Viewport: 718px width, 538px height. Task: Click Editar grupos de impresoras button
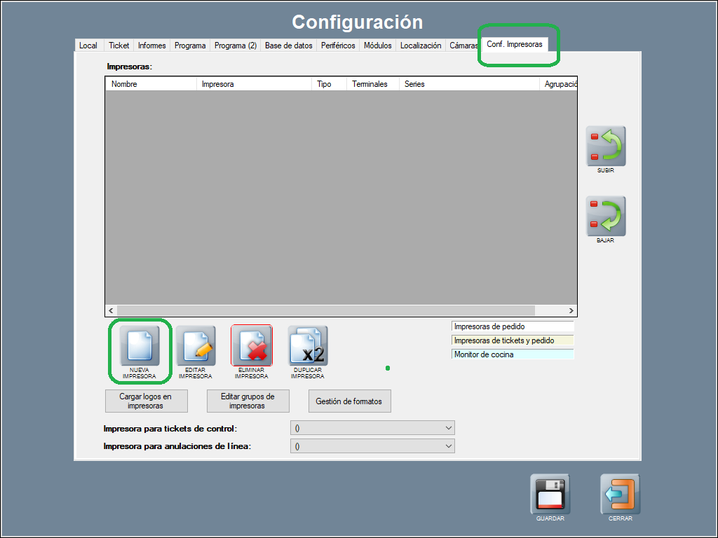click(248, 401)
